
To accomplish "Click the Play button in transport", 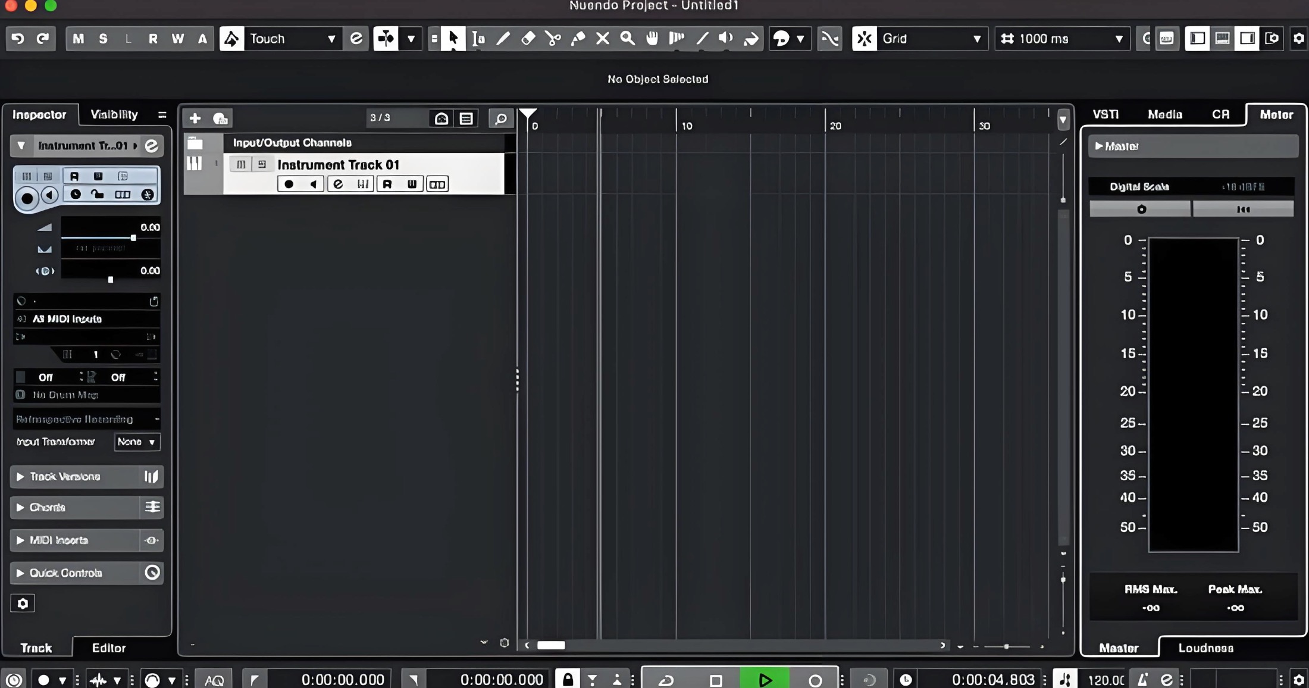I will 765,680.
